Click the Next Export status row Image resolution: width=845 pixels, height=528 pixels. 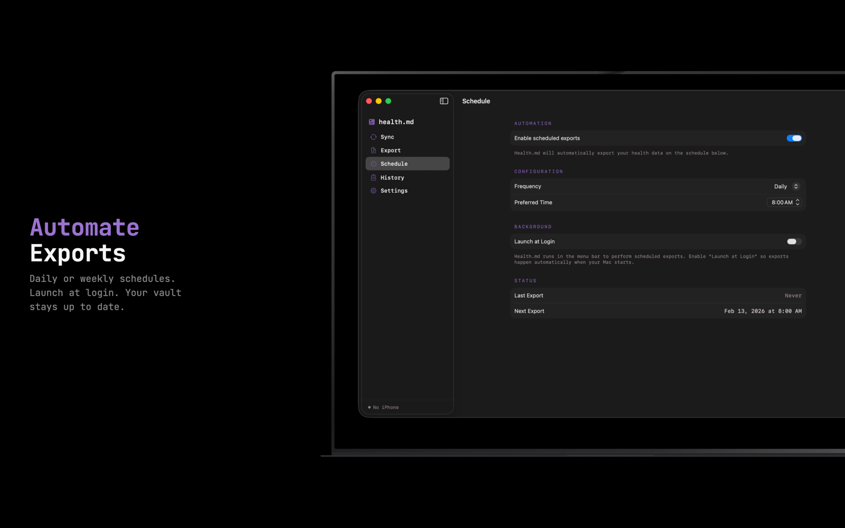pos(657,311)
